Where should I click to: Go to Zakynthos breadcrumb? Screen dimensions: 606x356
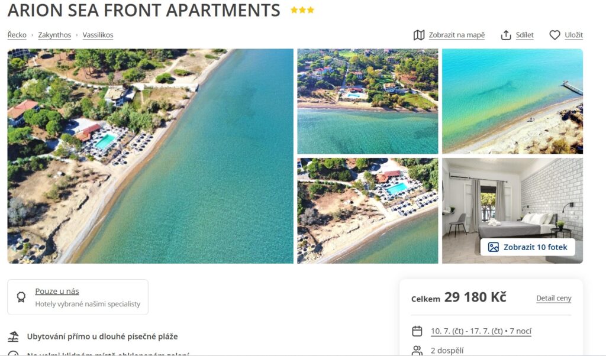click(54, 35)
